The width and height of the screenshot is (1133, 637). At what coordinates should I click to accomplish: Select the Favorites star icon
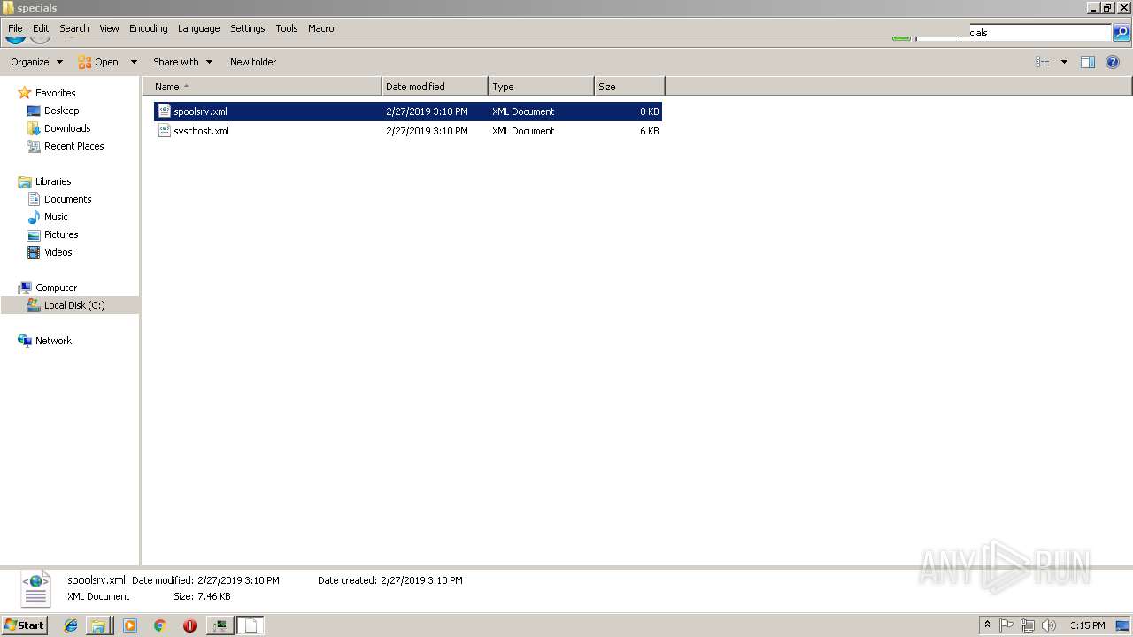click(25, 93)
